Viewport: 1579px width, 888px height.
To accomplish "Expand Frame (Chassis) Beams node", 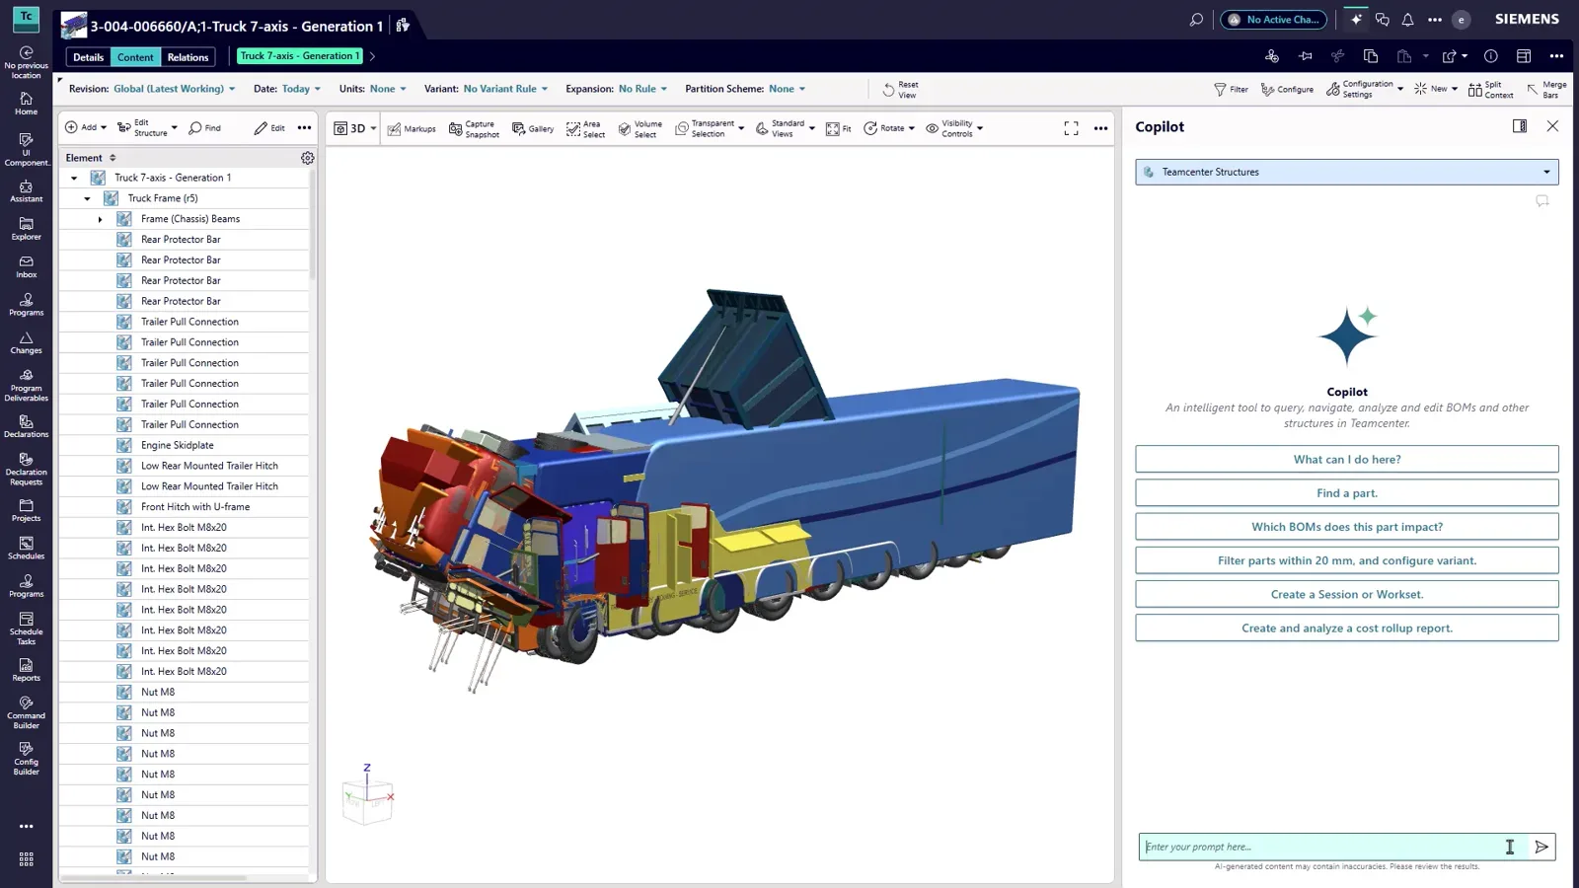I will 100,219.
